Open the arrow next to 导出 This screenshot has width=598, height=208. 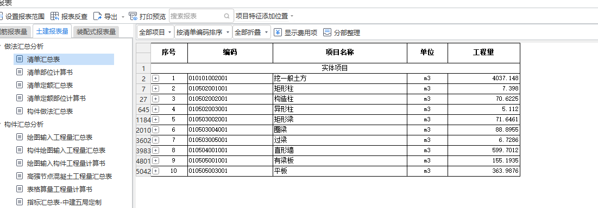(123, 17)
